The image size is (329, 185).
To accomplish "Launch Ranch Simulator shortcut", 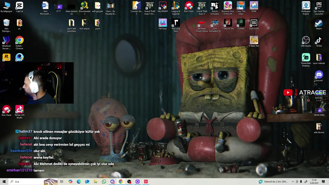I will [x=215, y=8].
